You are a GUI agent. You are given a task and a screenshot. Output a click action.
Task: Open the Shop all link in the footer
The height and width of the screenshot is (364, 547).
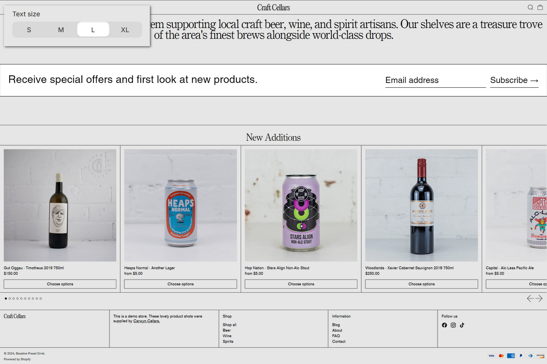point(229,325)
